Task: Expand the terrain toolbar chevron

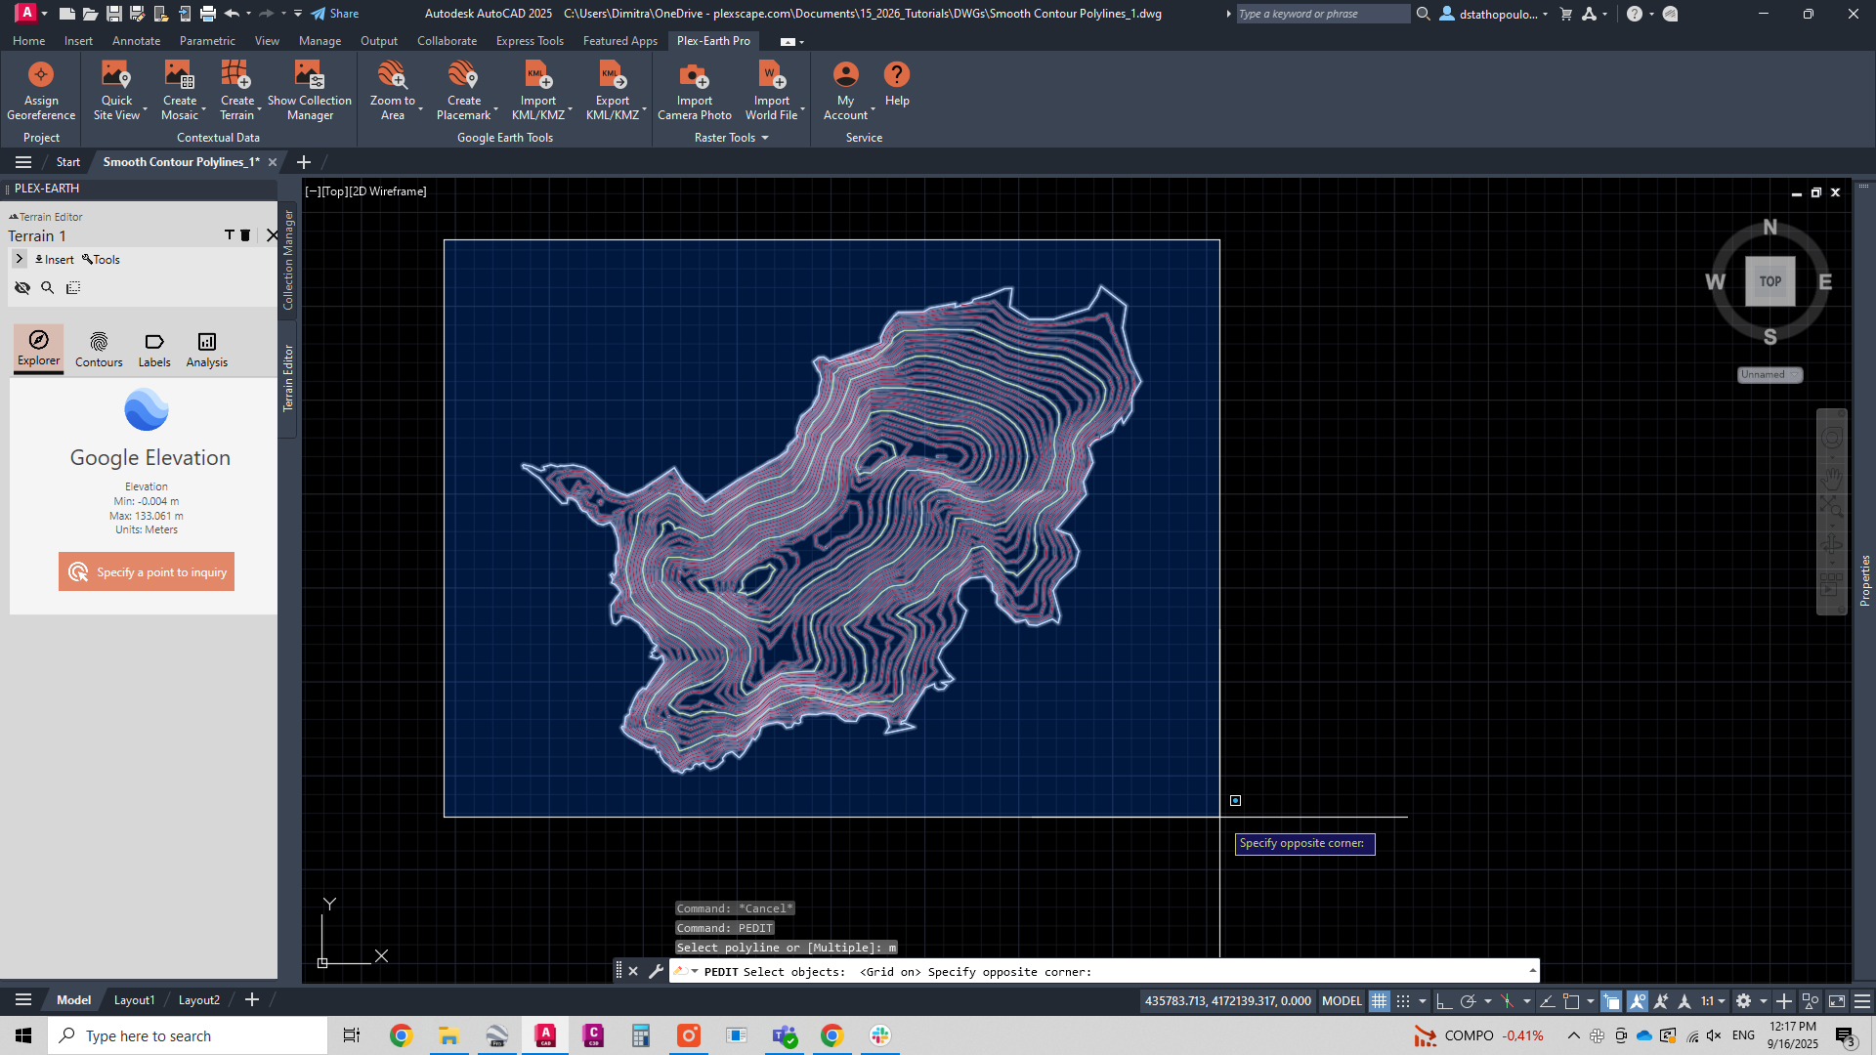Action: pyautogui.click(x=19, y=259)
